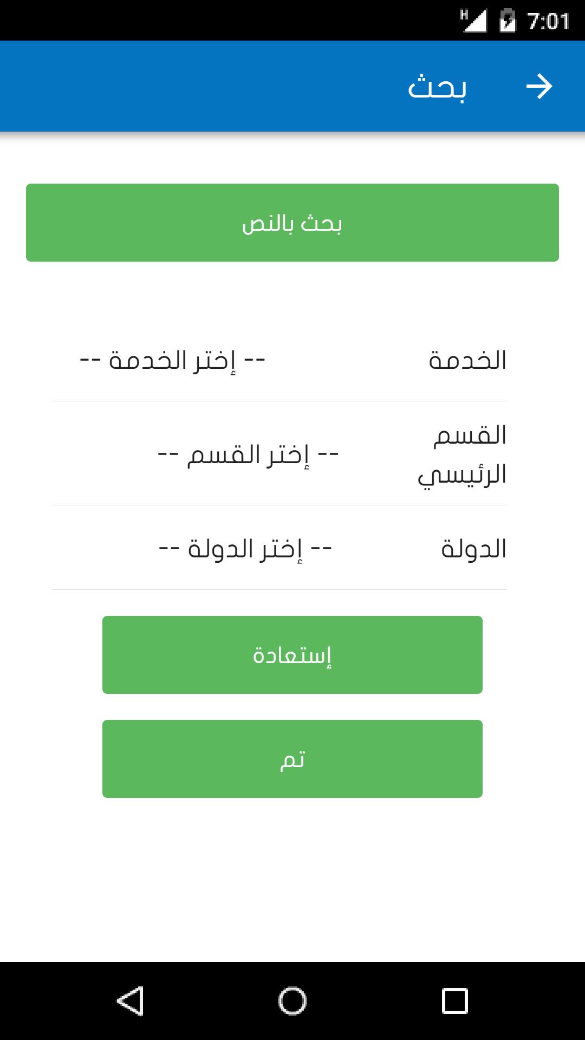Screen dimensions: 585x1040
Task: Click the divider line below the الخدمة row
Action: click(279, 401)
